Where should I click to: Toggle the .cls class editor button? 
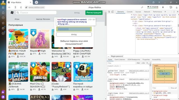point(143,63)
